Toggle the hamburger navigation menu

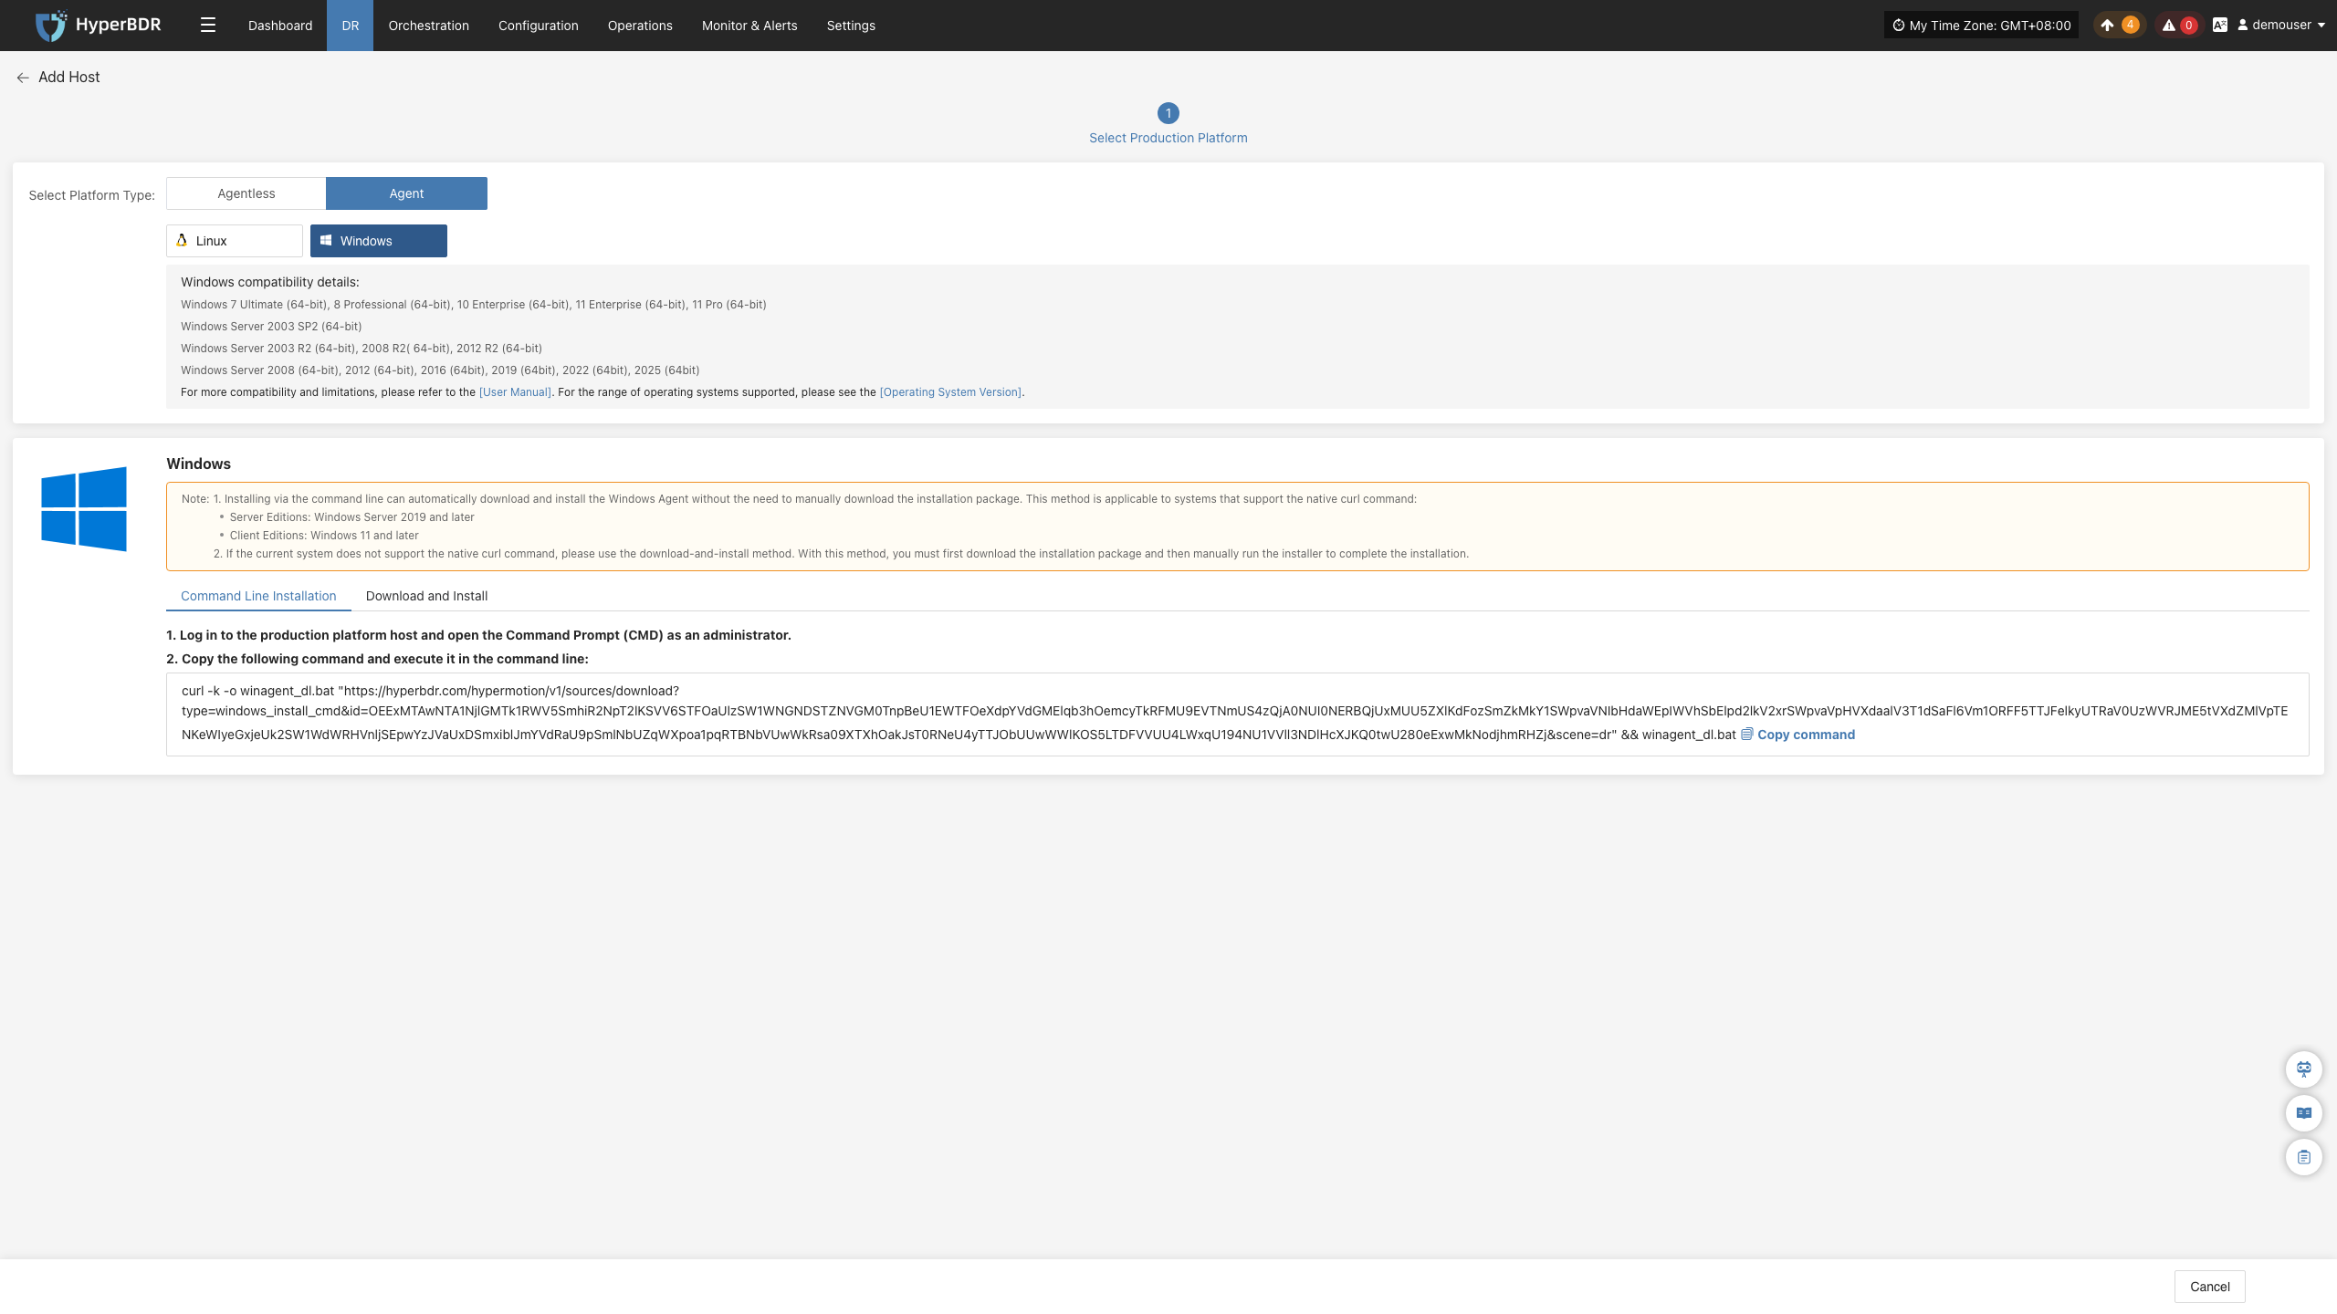pos(208,26)
